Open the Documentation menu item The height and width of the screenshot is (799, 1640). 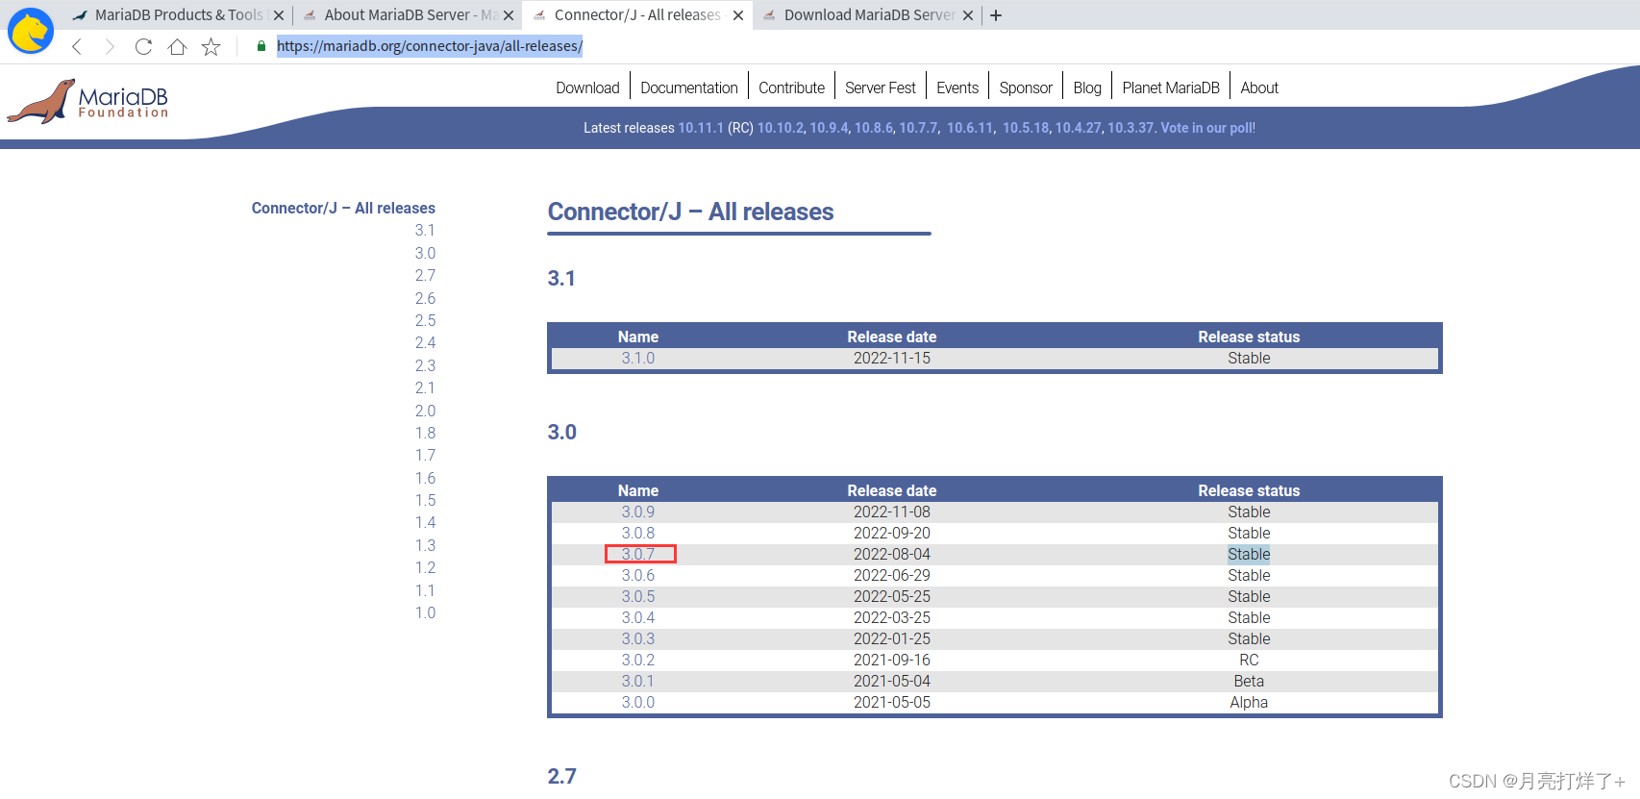(x=689, y=87)
